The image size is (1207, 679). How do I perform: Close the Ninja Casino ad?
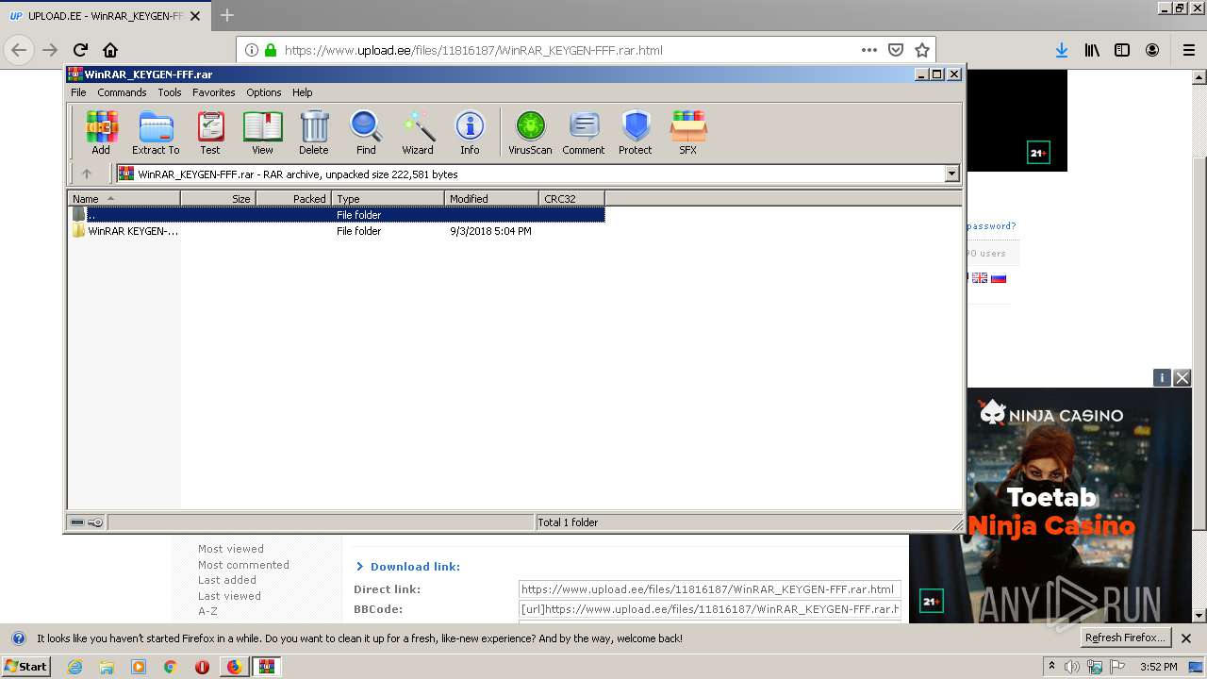pyautogui.click(x=1182, y=377)
